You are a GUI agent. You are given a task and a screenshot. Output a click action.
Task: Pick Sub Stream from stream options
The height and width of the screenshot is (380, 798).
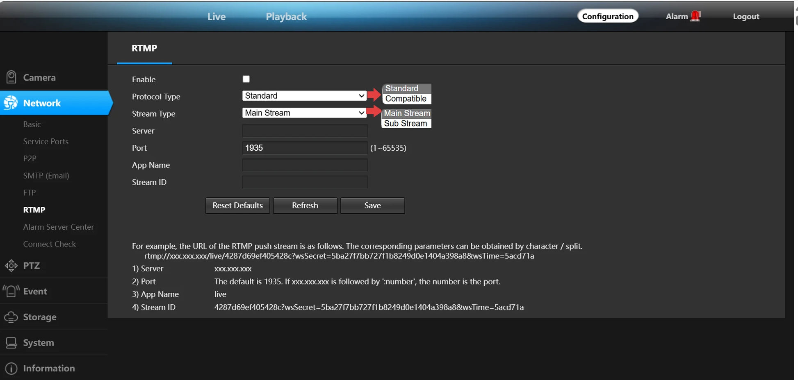click(406, 123)
